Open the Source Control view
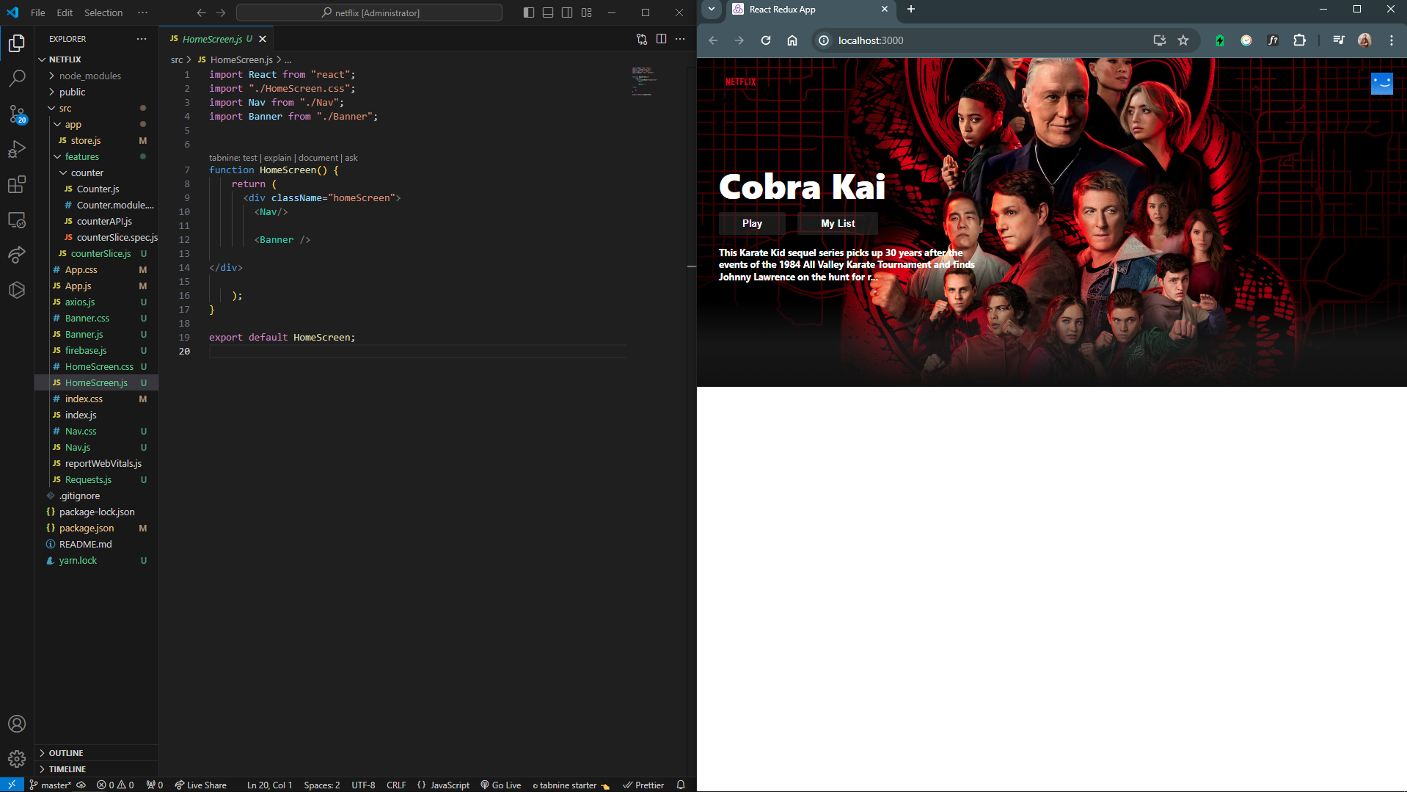The height and width of the screenshot is (792, 1407). click(16, 114)
